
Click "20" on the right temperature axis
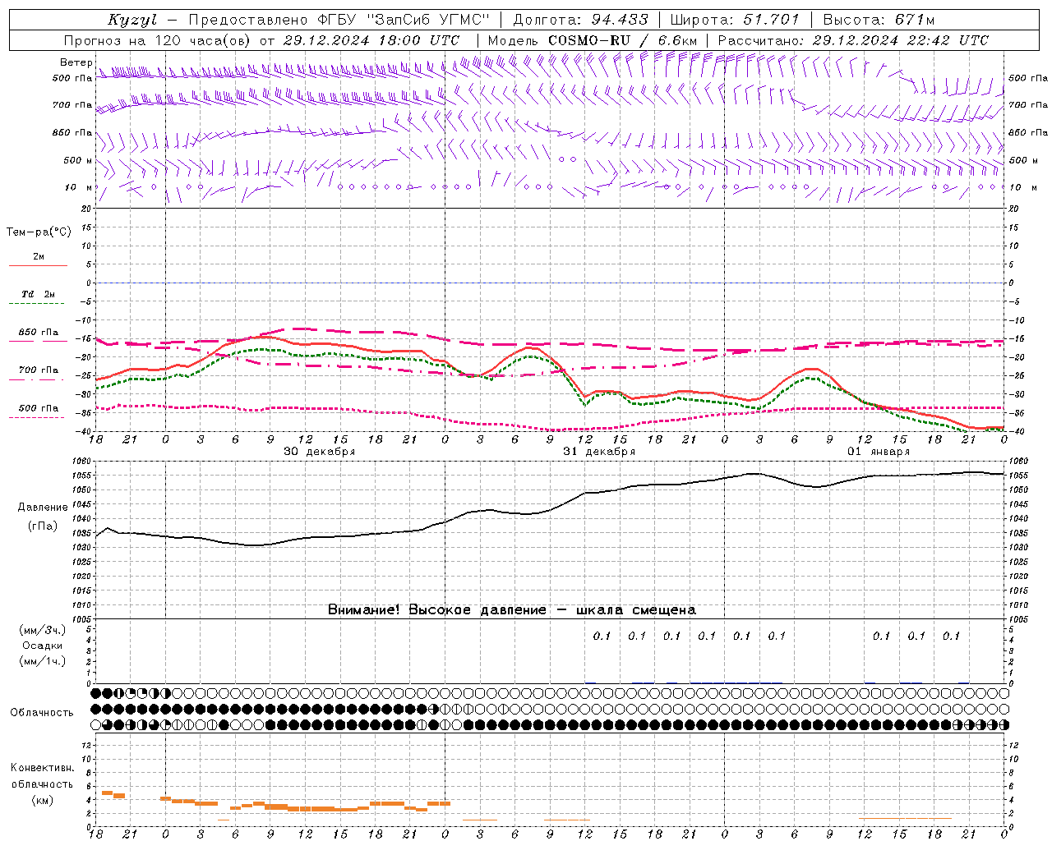coord(1013,209)
